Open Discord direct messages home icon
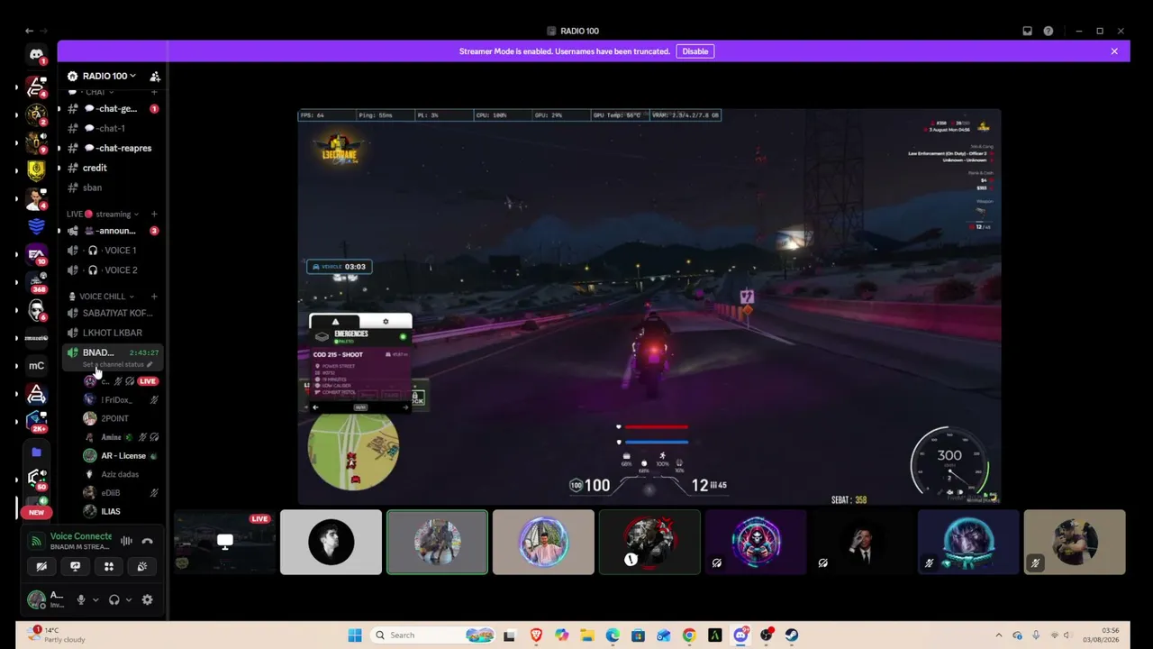 (x=36, y=55)
